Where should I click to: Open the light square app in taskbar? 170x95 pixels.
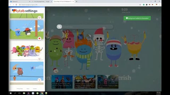pos(33,93)
